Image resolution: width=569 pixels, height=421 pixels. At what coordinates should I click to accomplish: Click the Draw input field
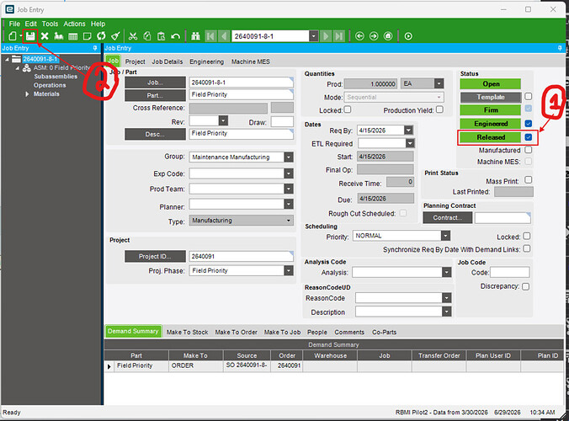pyautogui.click(x=282, y=122)
